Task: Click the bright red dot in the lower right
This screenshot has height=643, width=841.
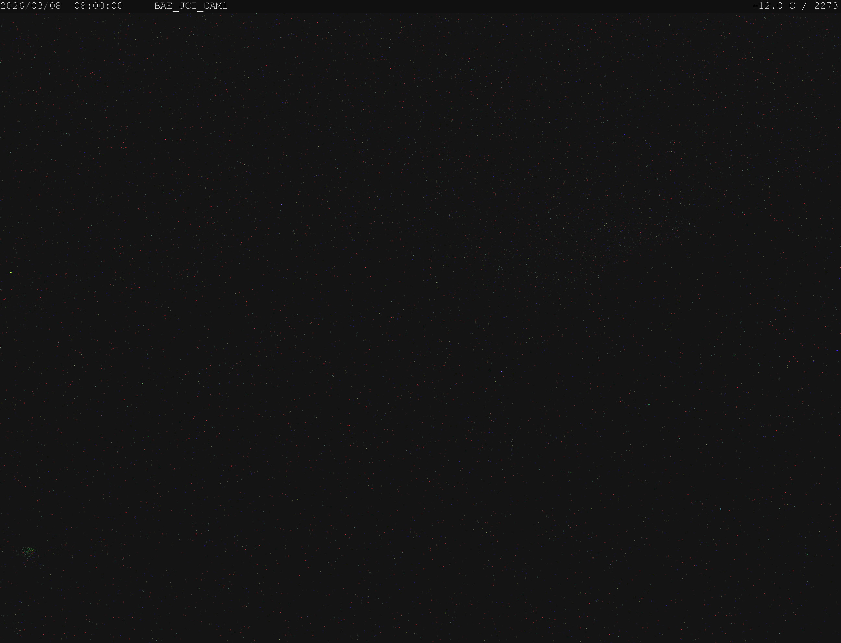Action: [x=776, y=431]
